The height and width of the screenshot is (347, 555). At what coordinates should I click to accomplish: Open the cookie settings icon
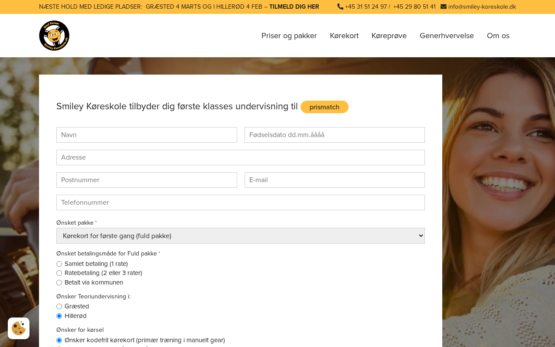pos(19,328)
